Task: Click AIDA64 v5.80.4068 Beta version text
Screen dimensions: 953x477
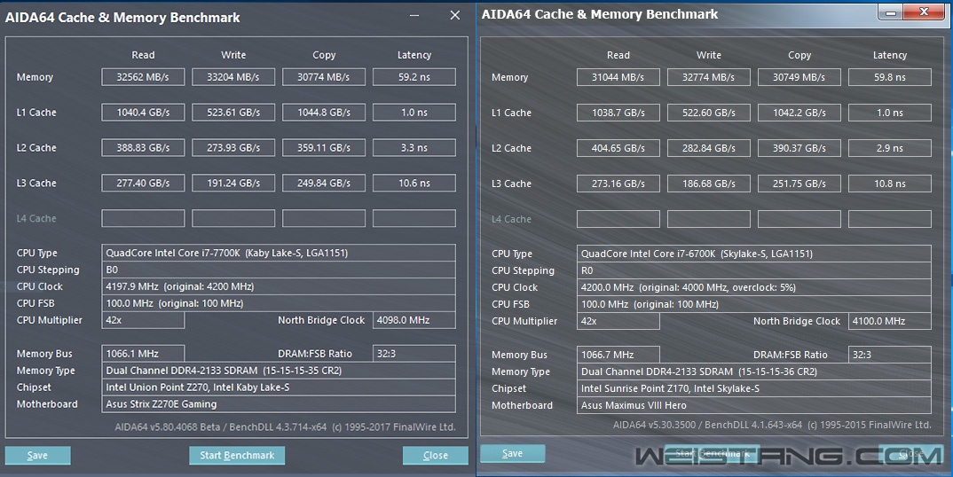Action: pos(285,426)
